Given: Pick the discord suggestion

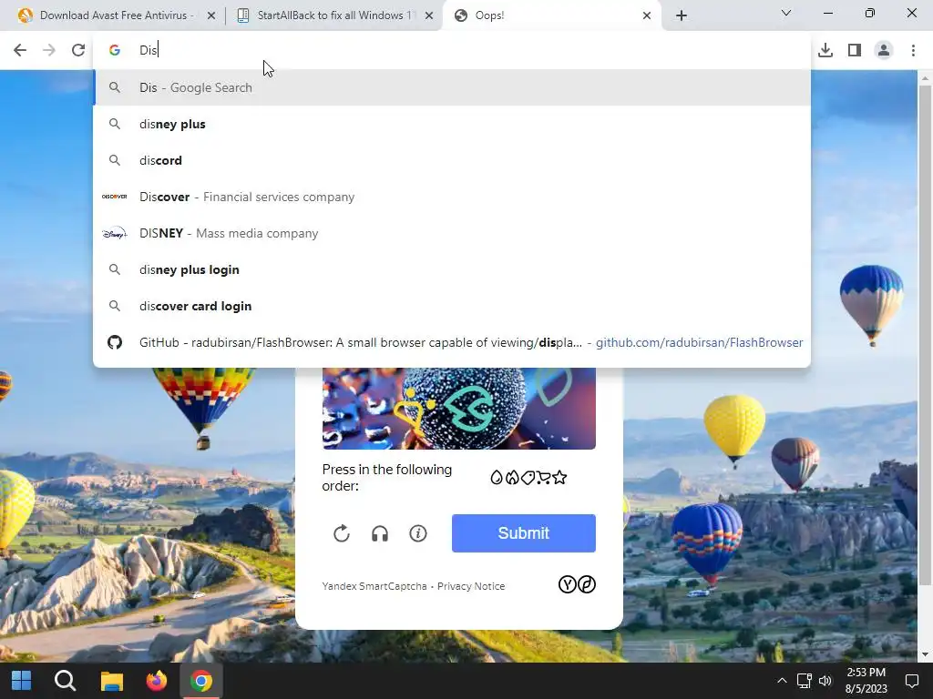Looking at the screenshot, I should click(x=452, y=160).
